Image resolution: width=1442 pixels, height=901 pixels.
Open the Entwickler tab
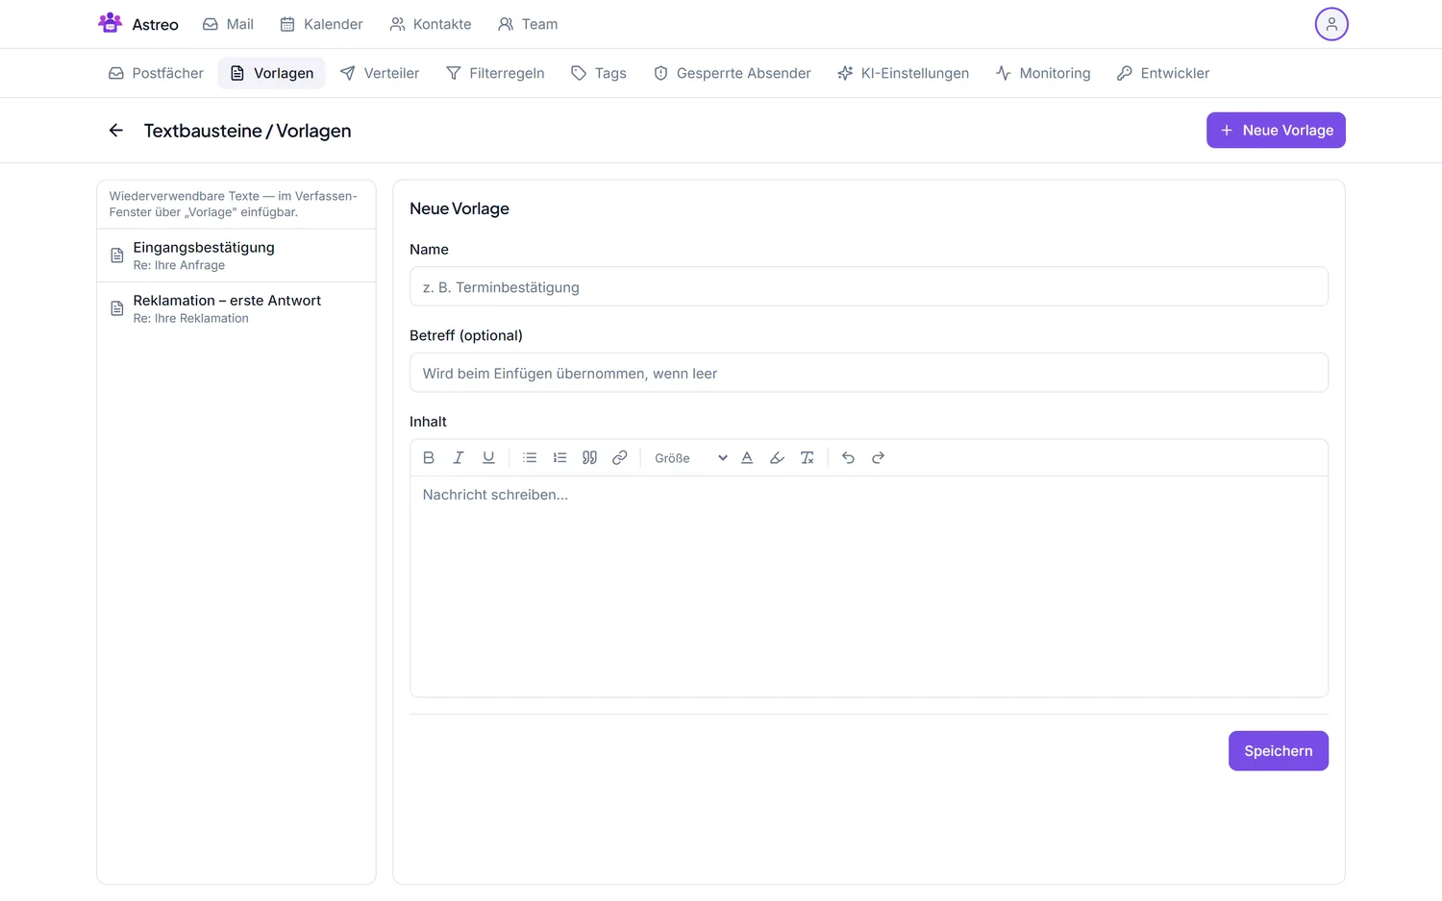1163,73
